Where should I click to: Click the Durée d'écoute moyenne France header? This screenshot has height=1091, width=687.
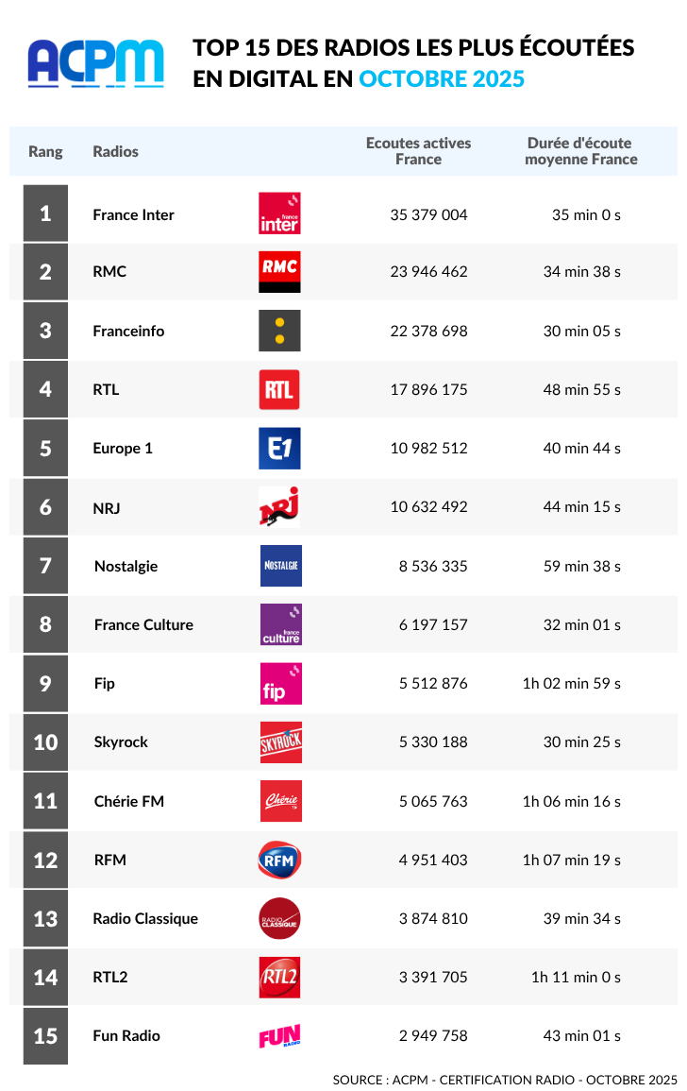point(580,151)
